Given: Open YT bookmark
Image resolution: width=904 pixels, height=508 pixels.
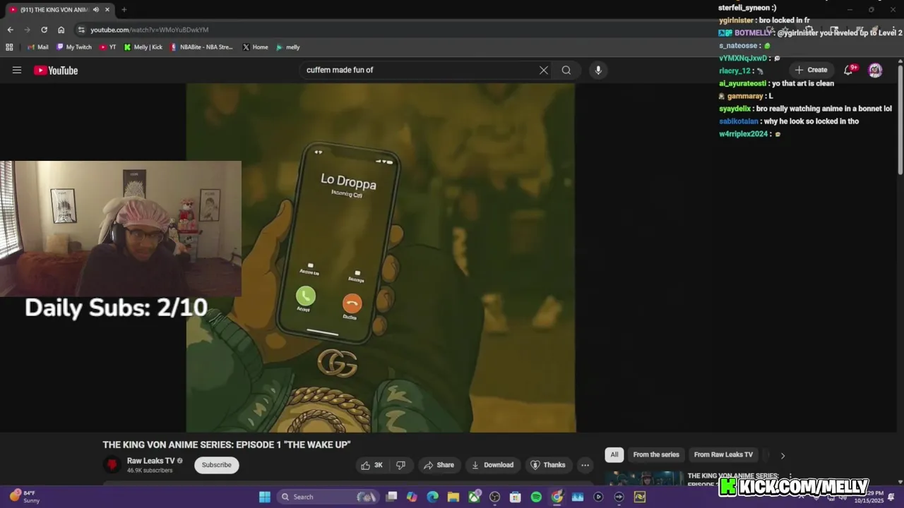Looking at the screenshot, I should click(x=107, y=47).
